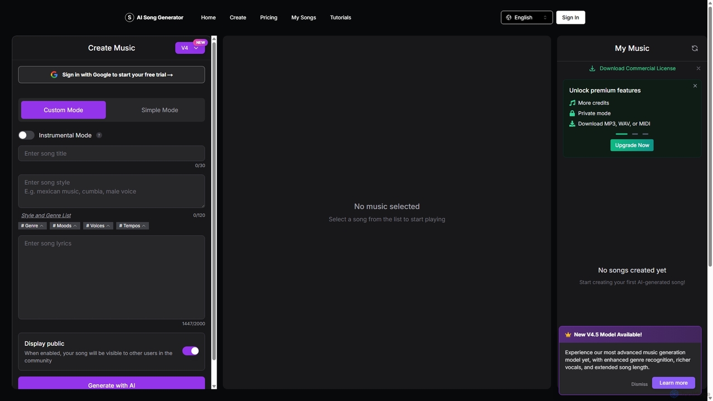Click the 'Create Music' panel heading
Viewport: 713px width, 401px height.
click(111, 48)
